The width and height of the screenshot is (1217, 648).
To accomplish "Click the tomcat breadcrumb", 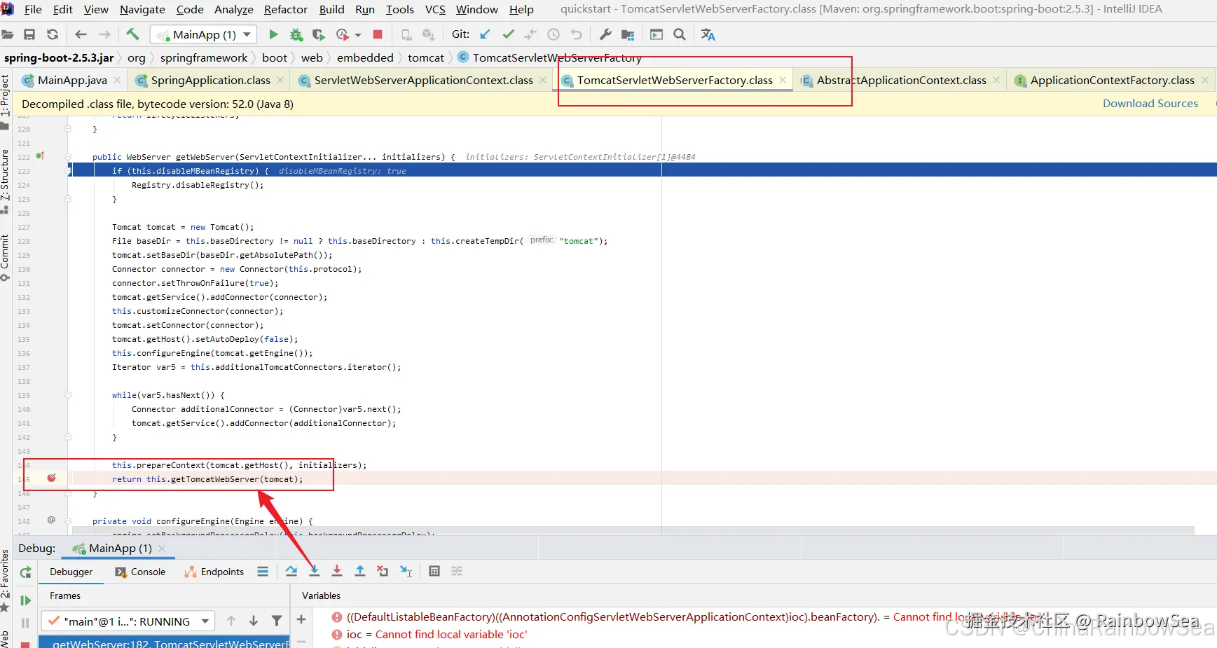I will [426, 57].
